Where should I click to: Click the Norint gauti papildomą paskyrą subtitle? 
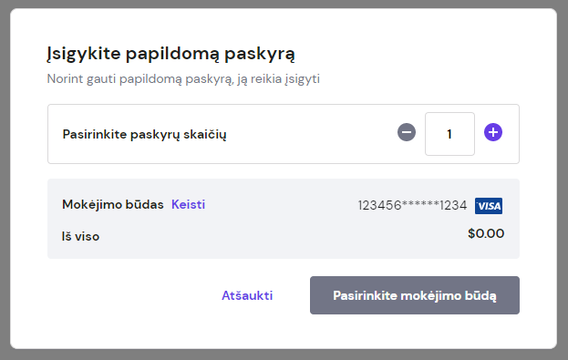coord(183,79)
